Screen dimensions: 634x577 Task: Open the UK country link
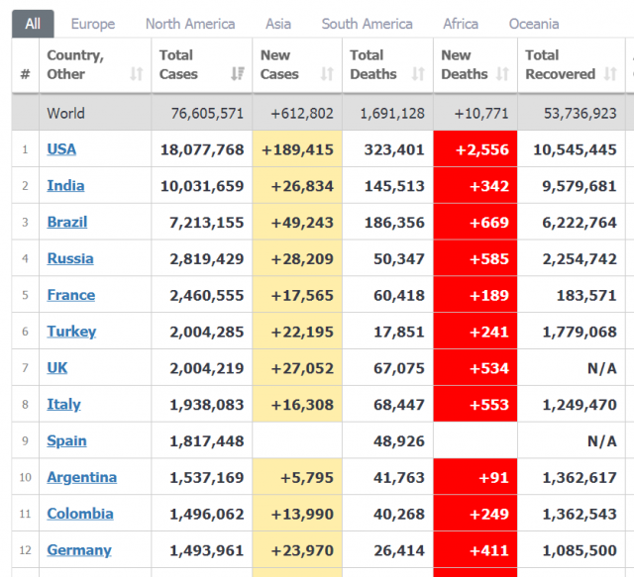57,368
